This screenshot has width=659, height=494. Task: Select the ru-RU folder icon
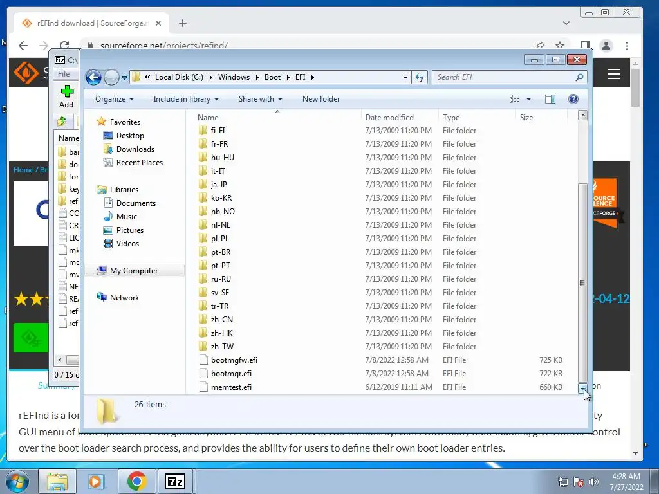[203, 279]
